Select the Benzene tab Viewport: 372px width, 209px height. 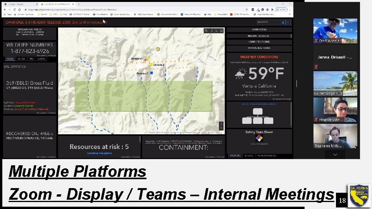click(x=249, y=156)
